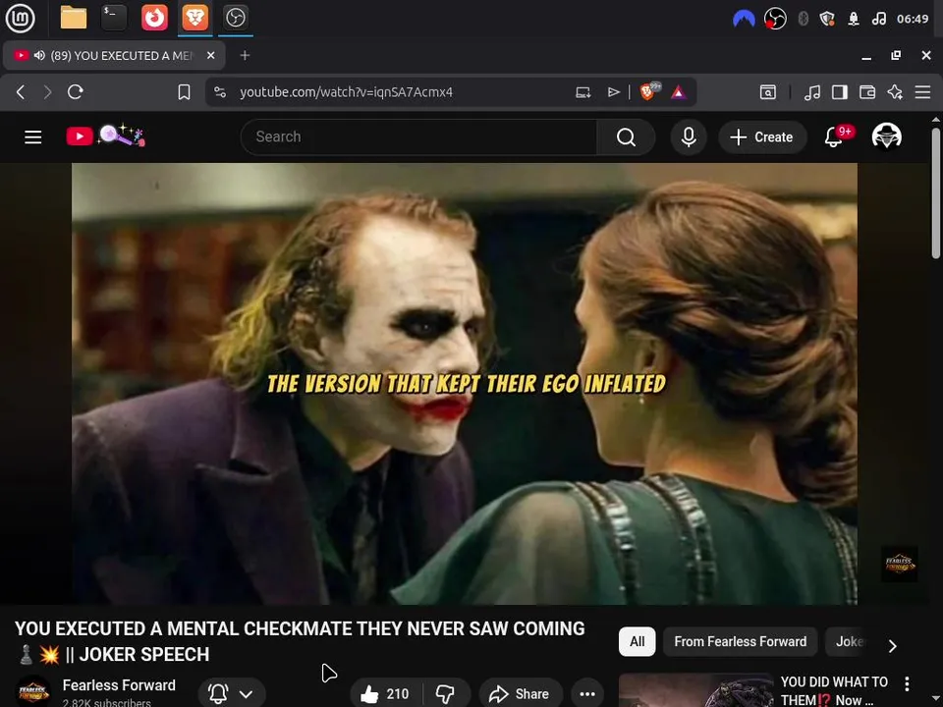Image resolution: width=943 pixels, height=707 pixels.
Task: Open the subscription notification bell dropdown
Action: [232, 693]
